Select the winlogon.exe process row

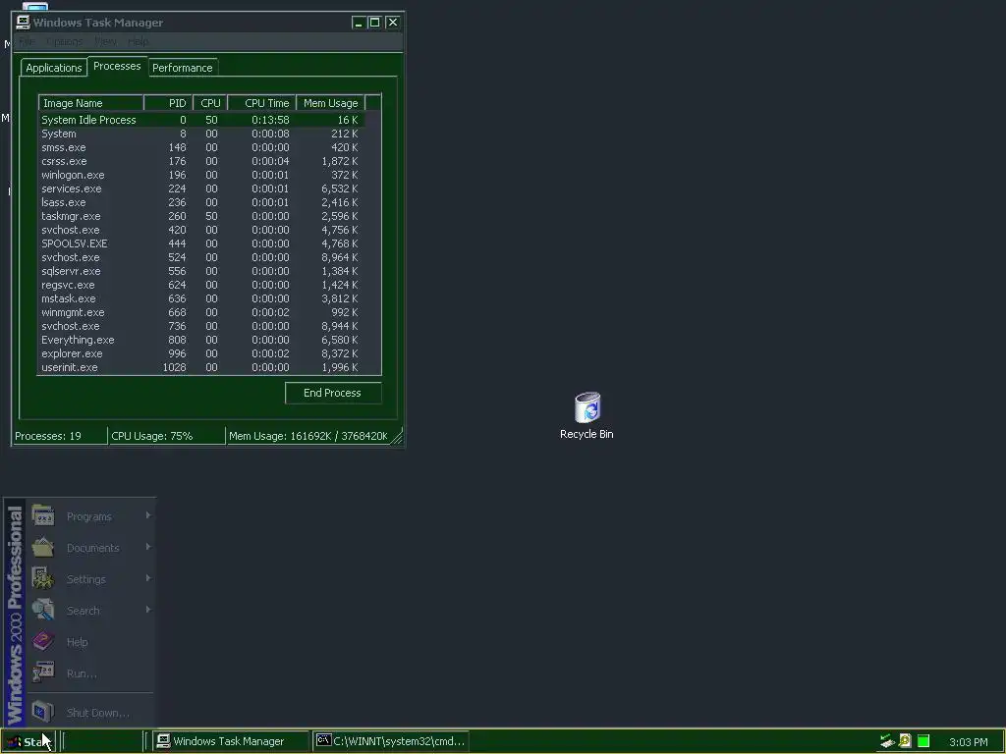tap(201, 175)
